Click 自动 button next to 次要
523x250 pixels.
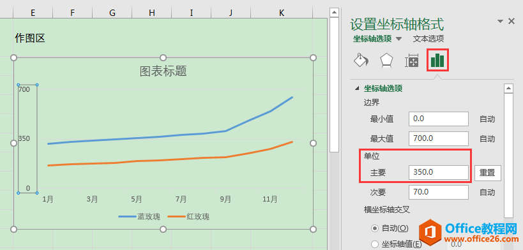point(487,193)
